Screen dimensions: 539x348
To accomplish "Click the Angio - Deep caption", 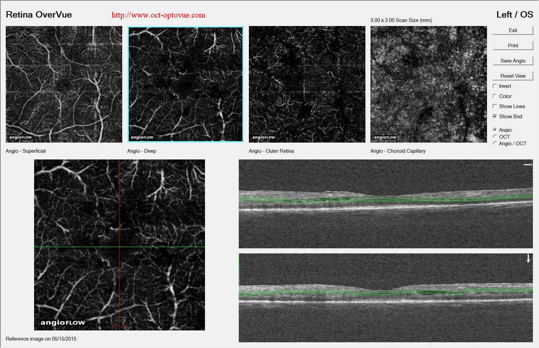I will [x=142, y=151].
